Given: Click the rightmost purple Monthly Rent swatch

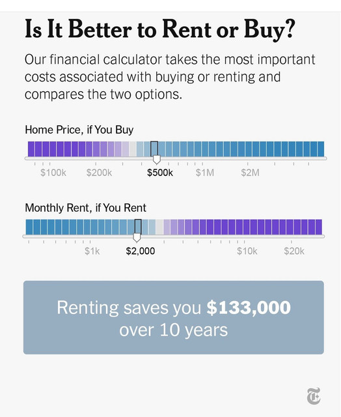Looking at the screenshot, I should (x=319, y=227).
